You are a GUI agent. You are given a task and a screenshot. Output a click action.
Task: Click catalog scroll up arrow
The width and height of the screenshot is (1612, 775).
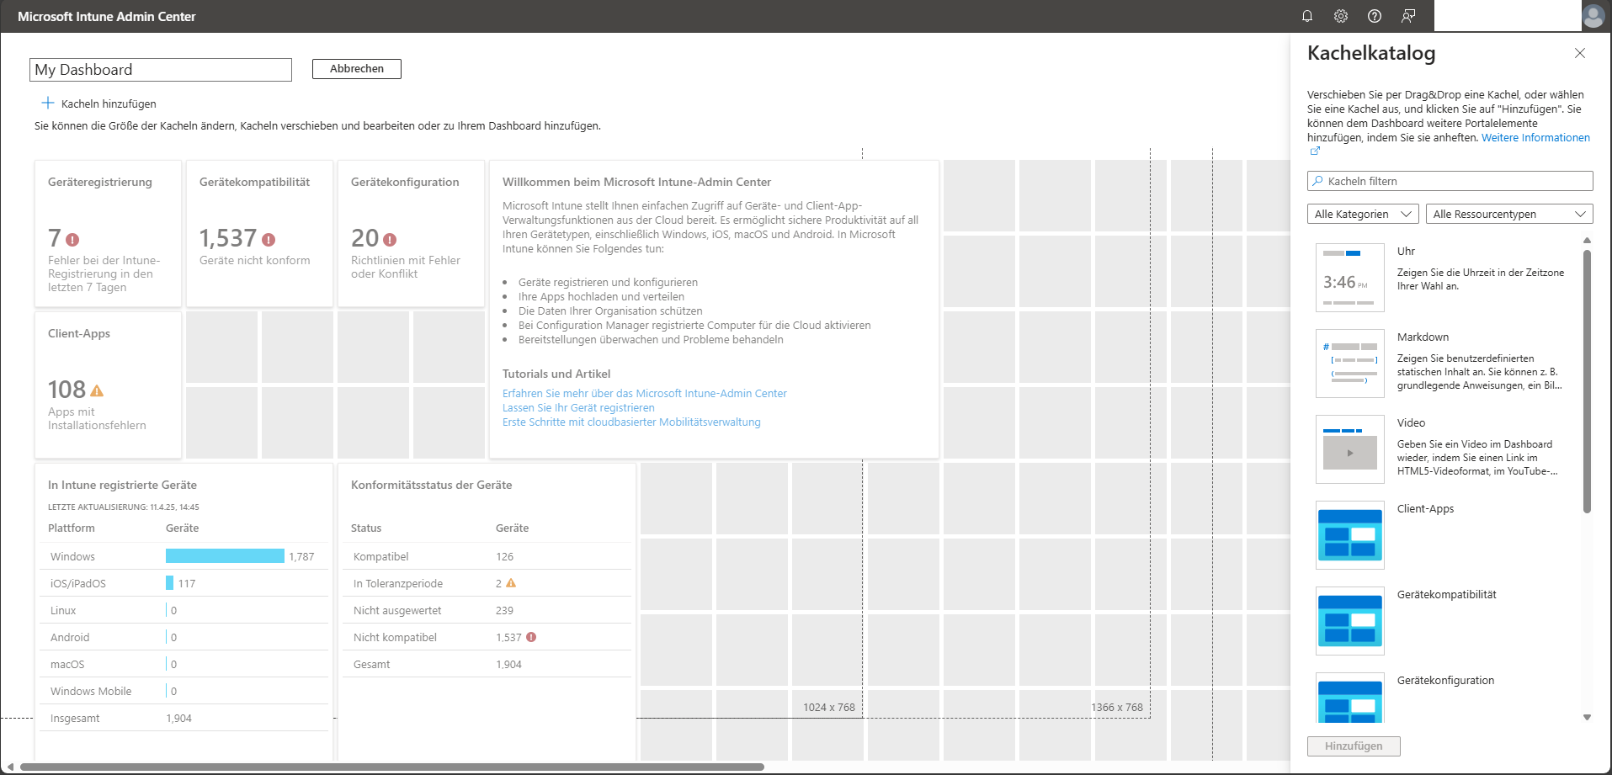tap(1587, 241)
